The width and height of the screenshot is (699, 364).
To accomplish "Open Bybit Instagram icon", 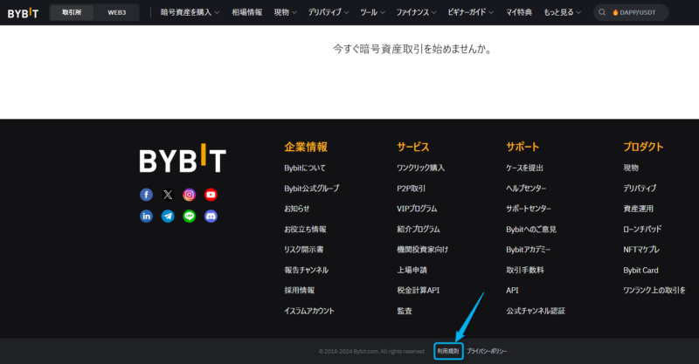I will (x=189, y=195).
